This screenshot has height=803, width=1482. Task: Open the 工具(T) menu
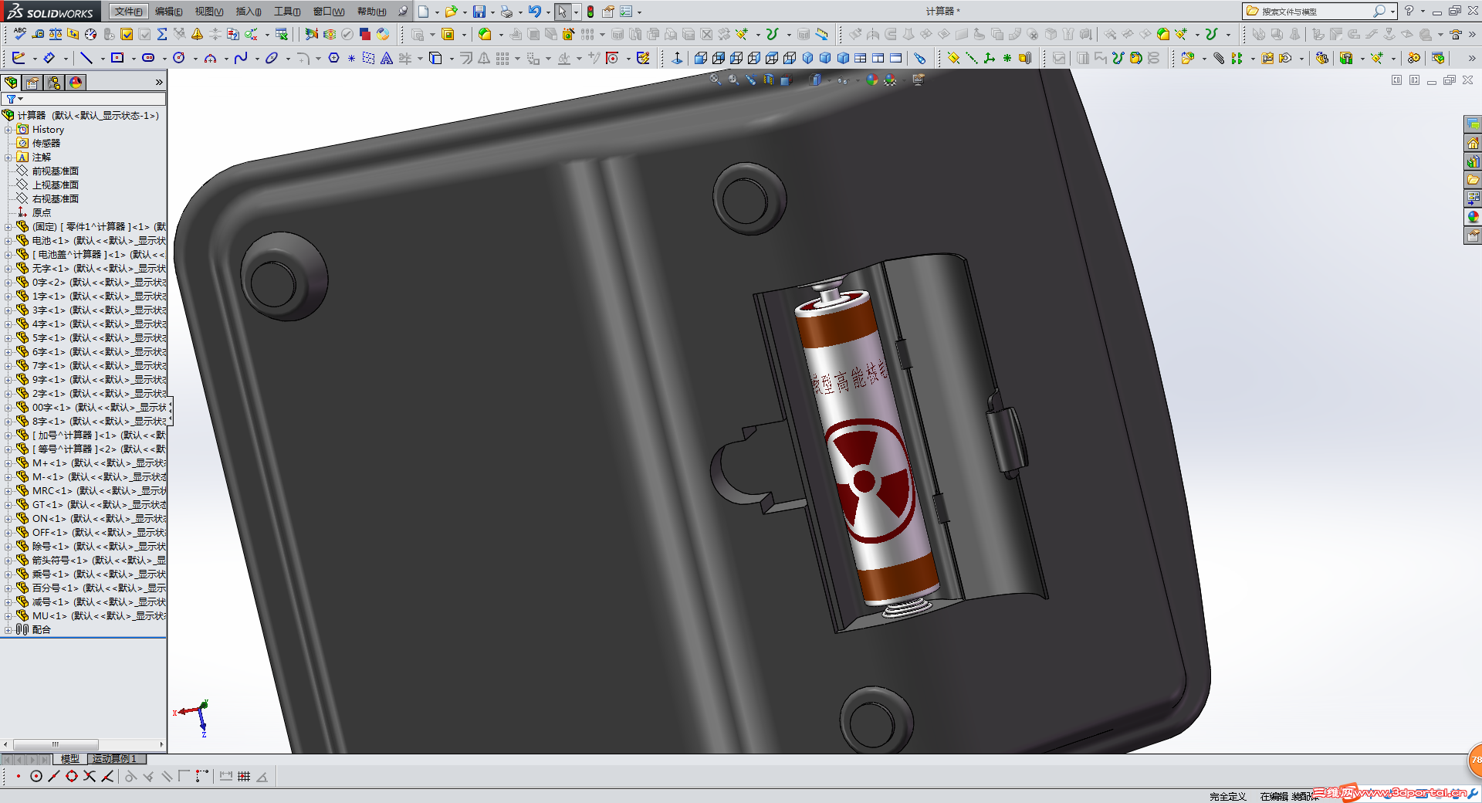coord(287,12)
